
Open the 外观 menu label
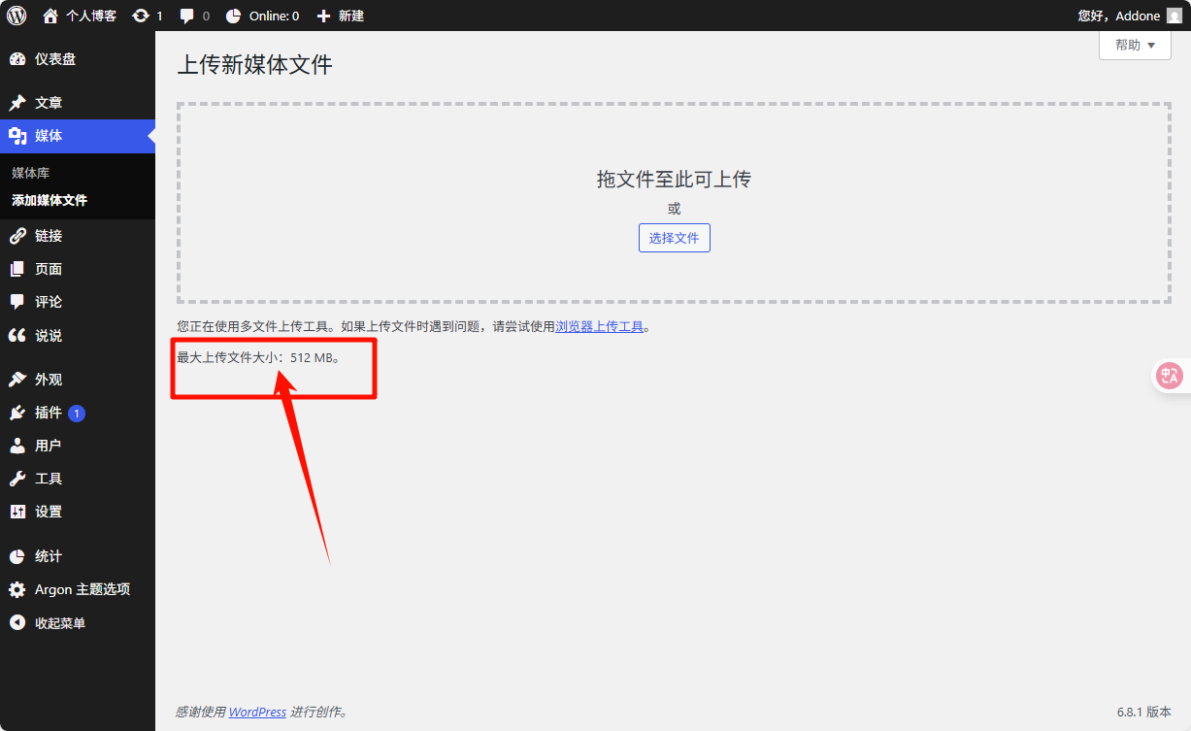[x=49, y=380]
